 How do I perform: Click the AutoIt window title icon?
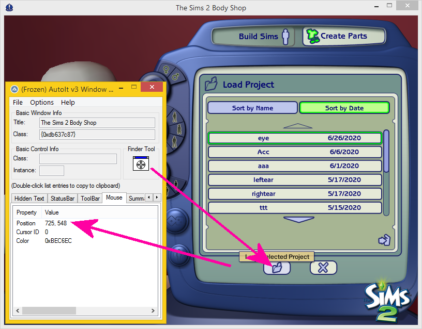(14, 89)
